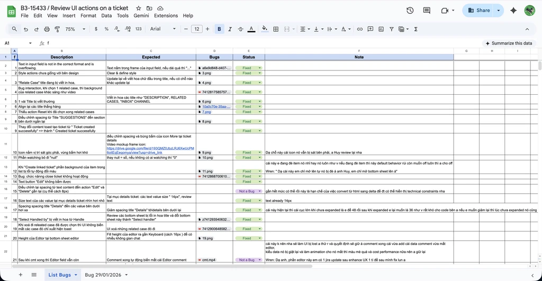Create a filter
This screenshot has width=542, height=281.
pyautogui.click(x=391, y=29)
